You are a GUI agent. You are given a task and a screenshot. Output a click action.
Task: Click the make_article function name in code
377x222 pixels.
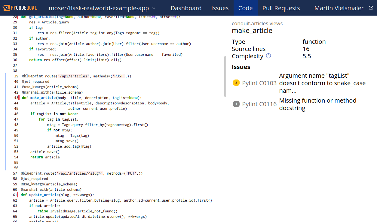coord(43,97)
